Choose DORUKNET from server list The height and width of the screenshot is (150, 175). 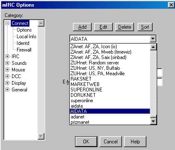[110, 95]
